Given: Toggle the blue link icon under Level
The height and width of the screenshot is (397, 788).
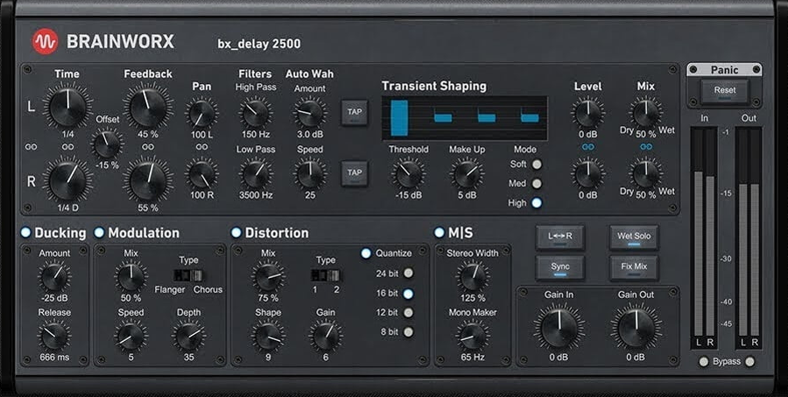Looking at the screenshot, I should click(587, 147).
